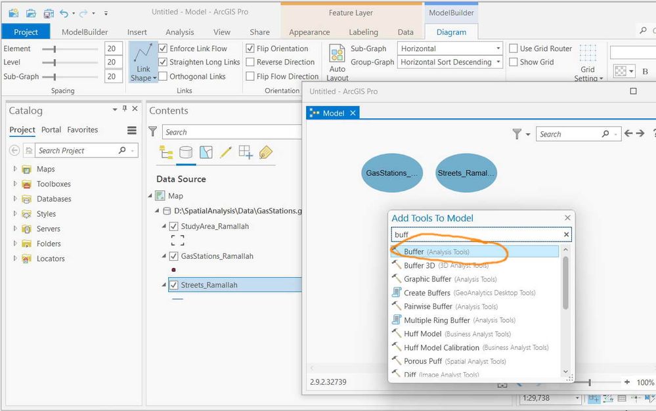Click the Streets_Ramal model variable oval
656x411 pixels.
(466, 173)
